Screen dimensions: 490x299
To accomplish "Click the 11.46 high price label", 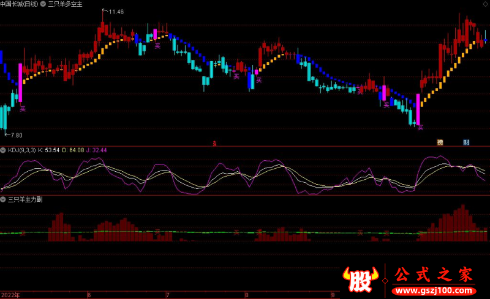I will coord(116,12).
